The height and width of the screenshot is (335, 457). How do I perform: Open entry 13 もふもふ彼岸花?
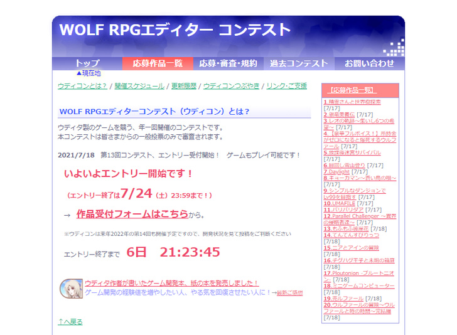[346, 229]
